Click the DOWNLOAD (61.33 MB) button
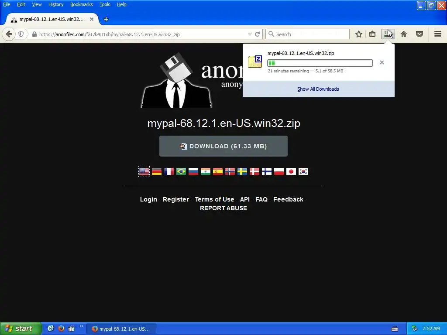Image resolution: width=447 pixels, height=335 pixels. tap(223, 146)
